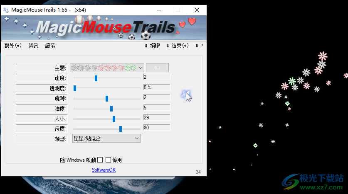Click the MagicMouseTrails title bar app icon
This screenshot has height=194, width=348.
(6, 10)
